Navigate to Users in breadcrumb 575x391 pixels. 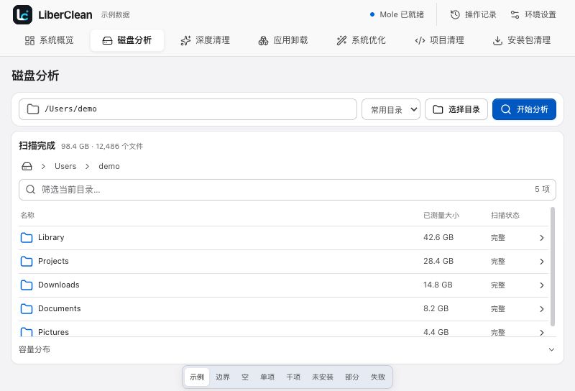[65, 166]
